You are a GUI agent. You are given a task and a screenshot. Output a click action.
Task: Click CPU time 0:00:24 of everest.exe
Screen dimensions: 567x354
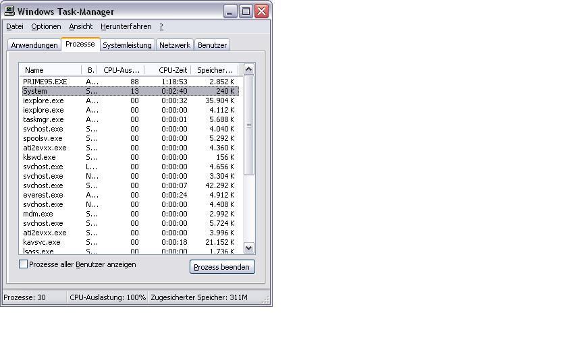[x=174, y=195]
